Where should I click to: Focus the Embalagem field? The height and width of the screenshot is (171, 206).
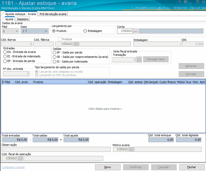click(157, 44)
